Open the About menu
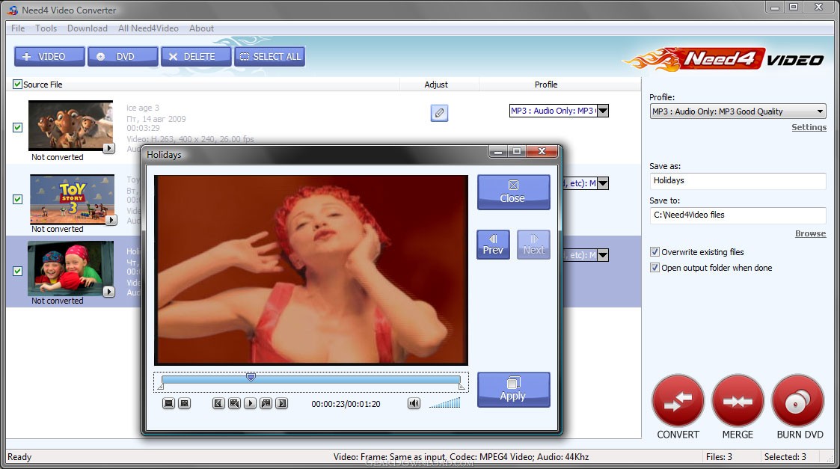Screen dimensions: 840x469 201,28
